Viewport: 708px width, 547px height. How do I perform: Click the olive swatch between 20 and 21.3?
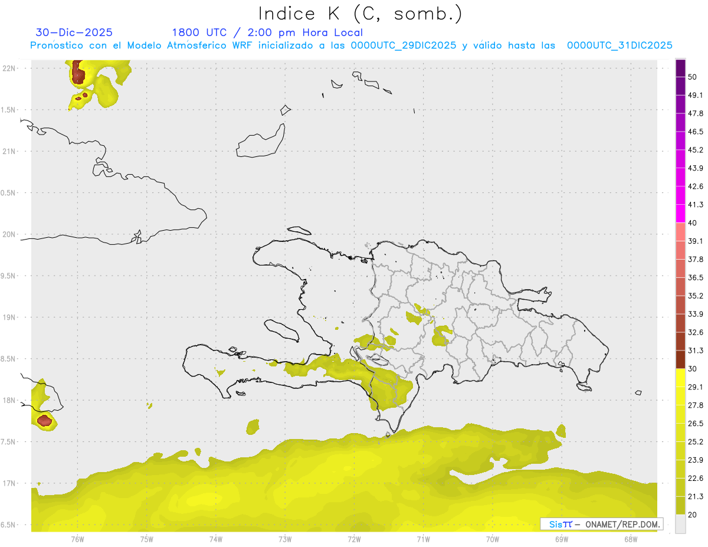tap(681, 505)
